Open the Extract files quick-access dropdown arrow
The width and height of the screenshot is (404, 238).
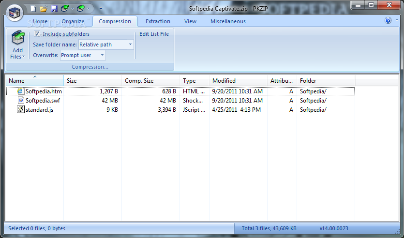tap(89, 9)
